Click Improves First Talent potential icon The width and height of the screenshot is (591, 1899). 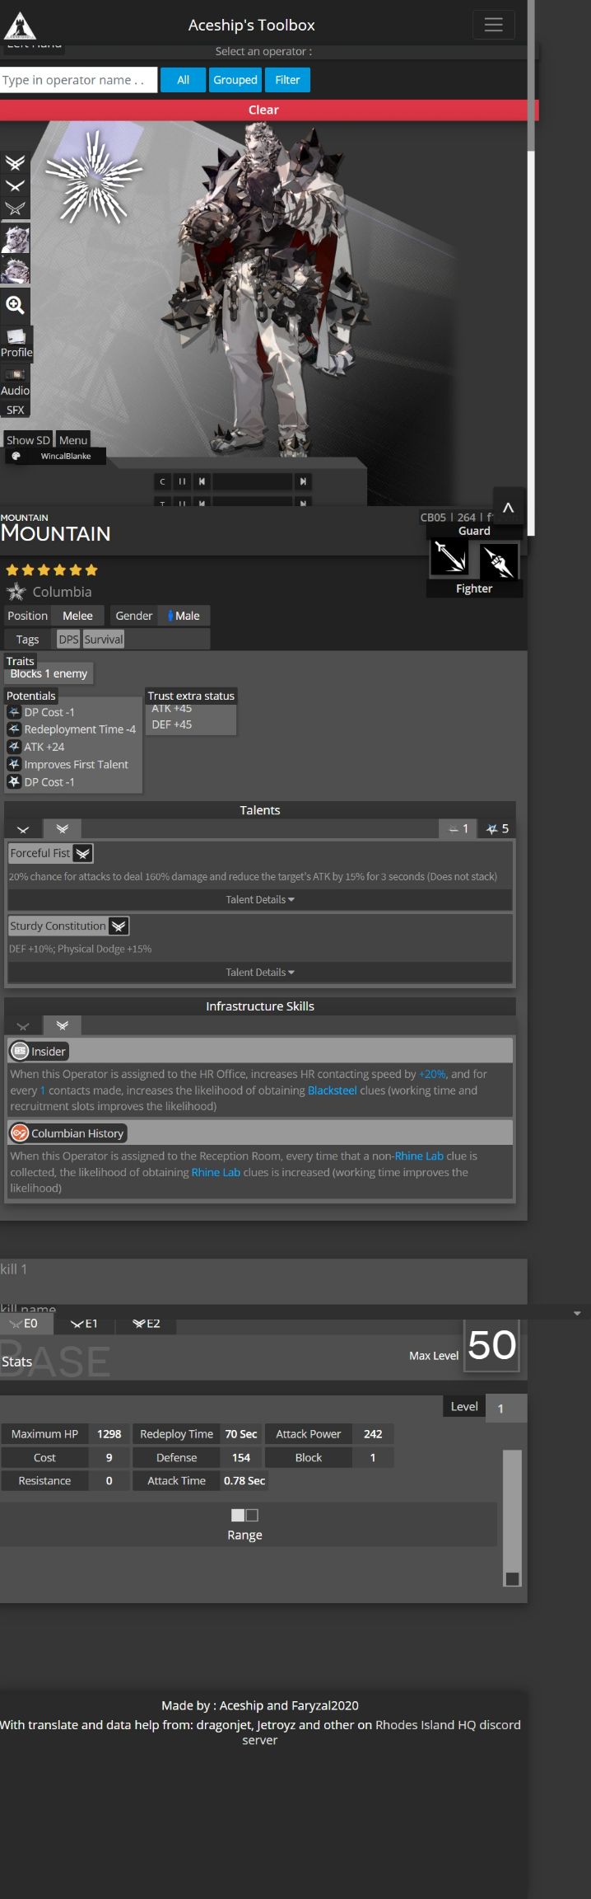tap(14, 764)
